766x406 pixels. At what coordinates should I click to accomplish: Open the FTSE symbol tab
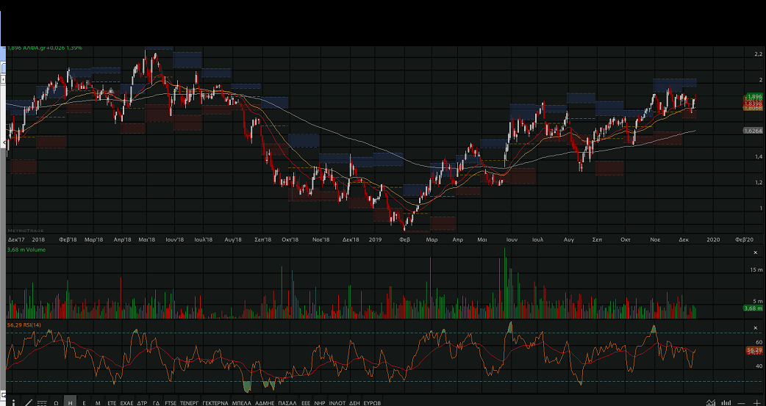point(170,402)
